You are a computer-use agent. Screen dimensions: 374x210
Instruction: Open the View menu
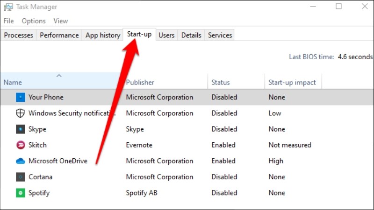[x=61, y=21]
